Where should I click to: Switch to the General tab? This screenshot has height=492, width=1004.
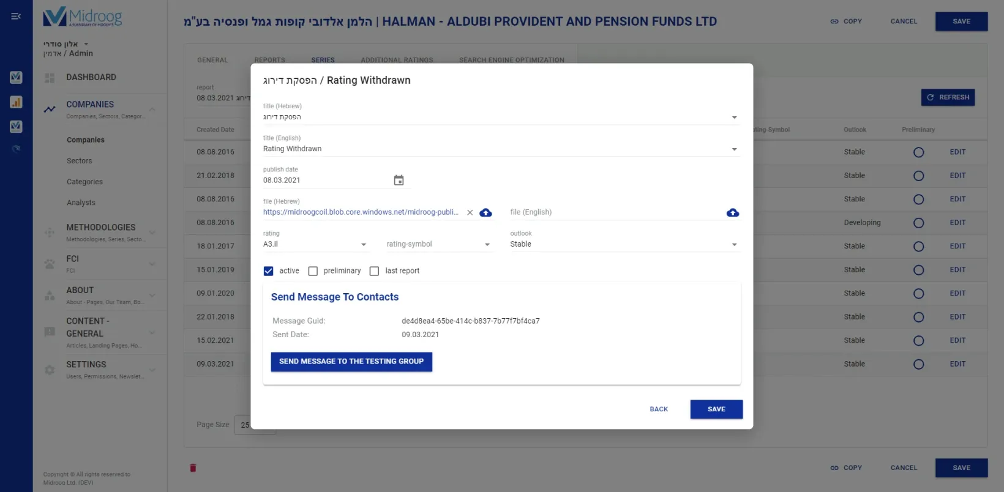pos(212,60)
